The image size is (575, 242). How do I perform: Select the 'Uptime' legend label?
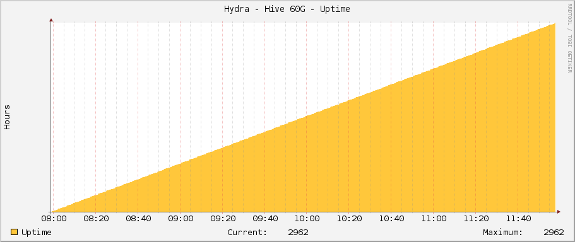37,233
